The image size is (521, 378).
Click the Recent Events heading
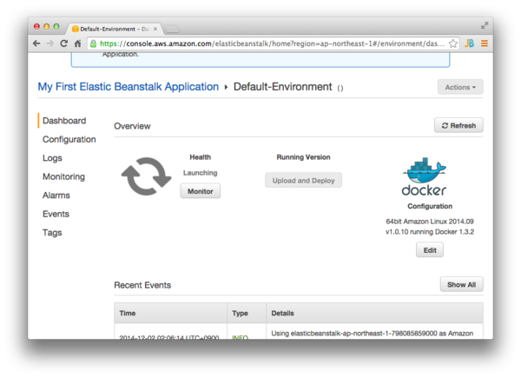142,285
